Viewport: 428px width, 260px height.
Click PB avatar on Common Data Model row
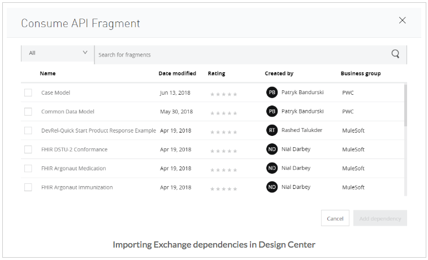point(272,112)
